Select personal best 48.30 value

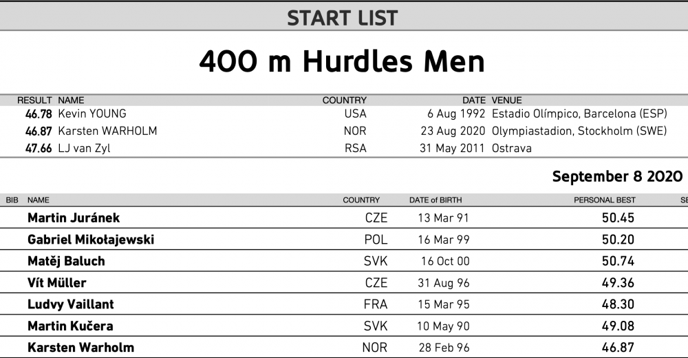pos(618,304)
